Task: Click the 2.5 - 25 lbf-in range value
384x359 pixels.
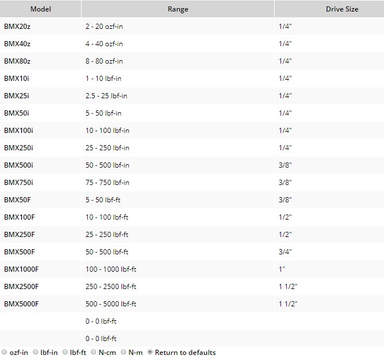Action: pyautogui.click(x=106, y=96)
